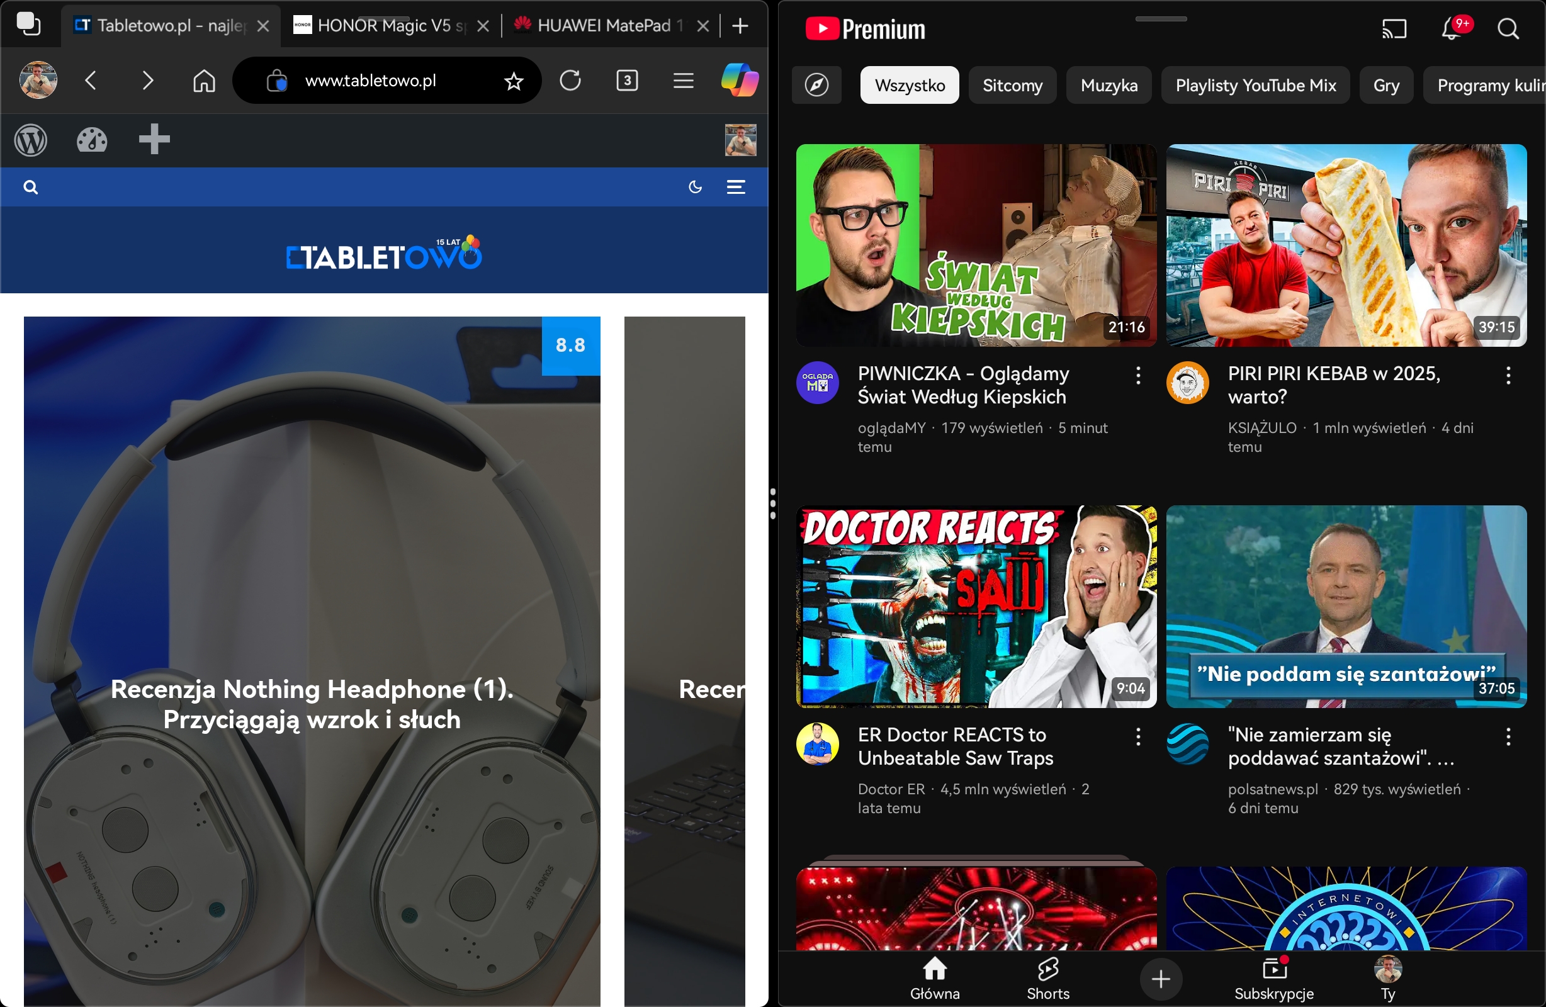1546x1007 pixels.
Task: Open the Tabletowo site search icon
Action: [x=31, y=187]
